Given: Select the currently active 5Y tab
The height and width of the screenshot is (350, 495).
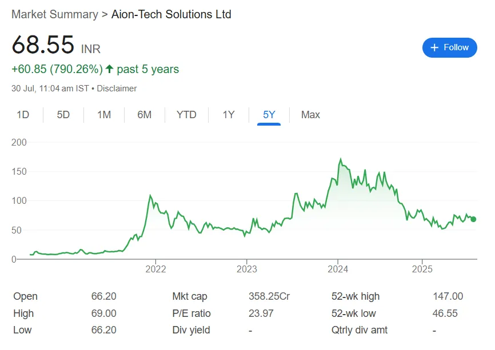Looking at the screenshot, I should pos(269,115).
